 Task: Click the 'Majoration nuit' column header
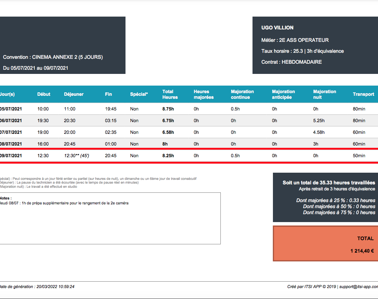tap(324, 94)
